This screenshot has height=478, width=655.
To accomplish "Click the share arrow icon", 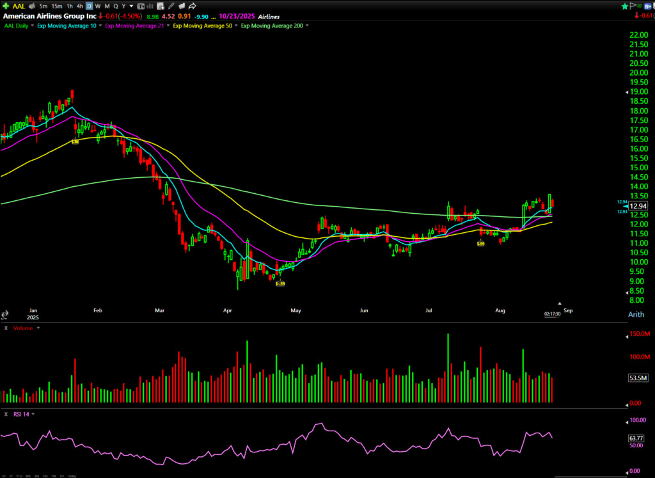I will click(192, 6).
